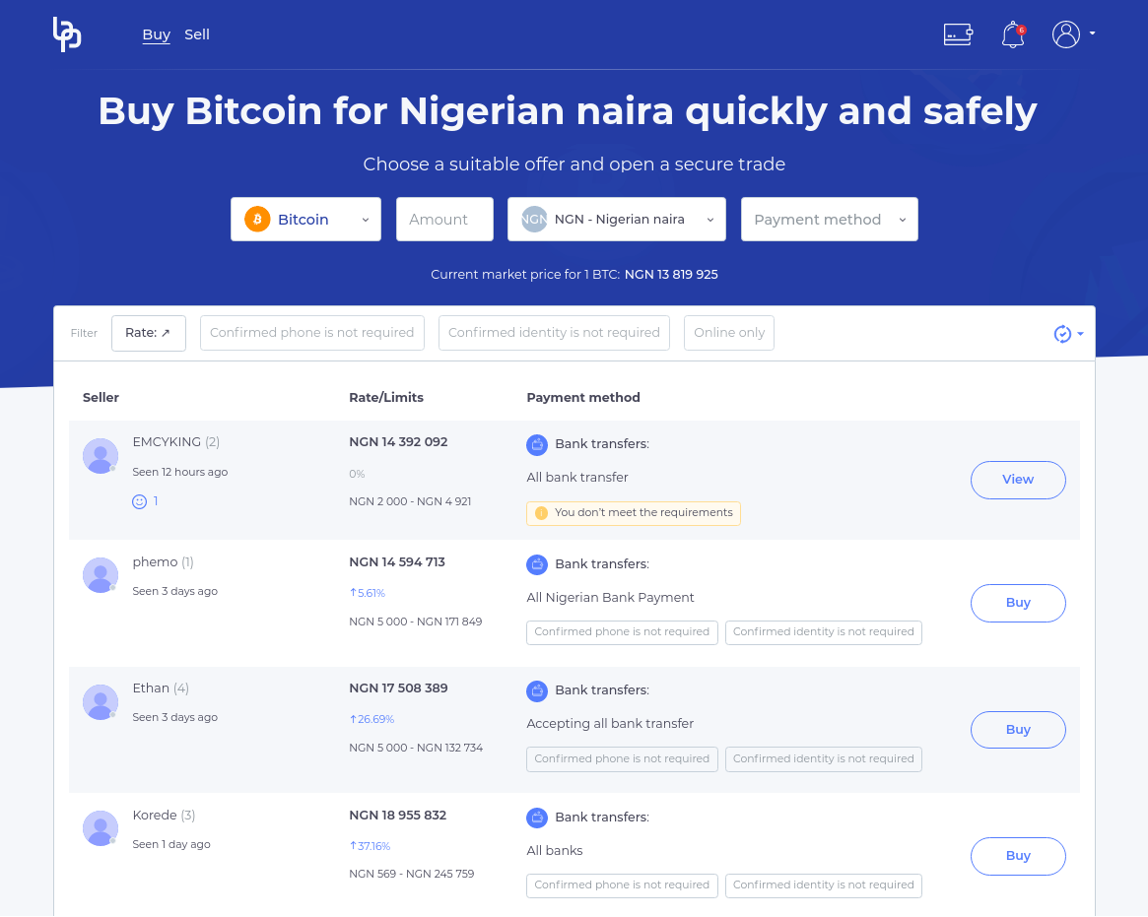Click the bank transfers icon in phemo's offer

(x=537, y=564)
